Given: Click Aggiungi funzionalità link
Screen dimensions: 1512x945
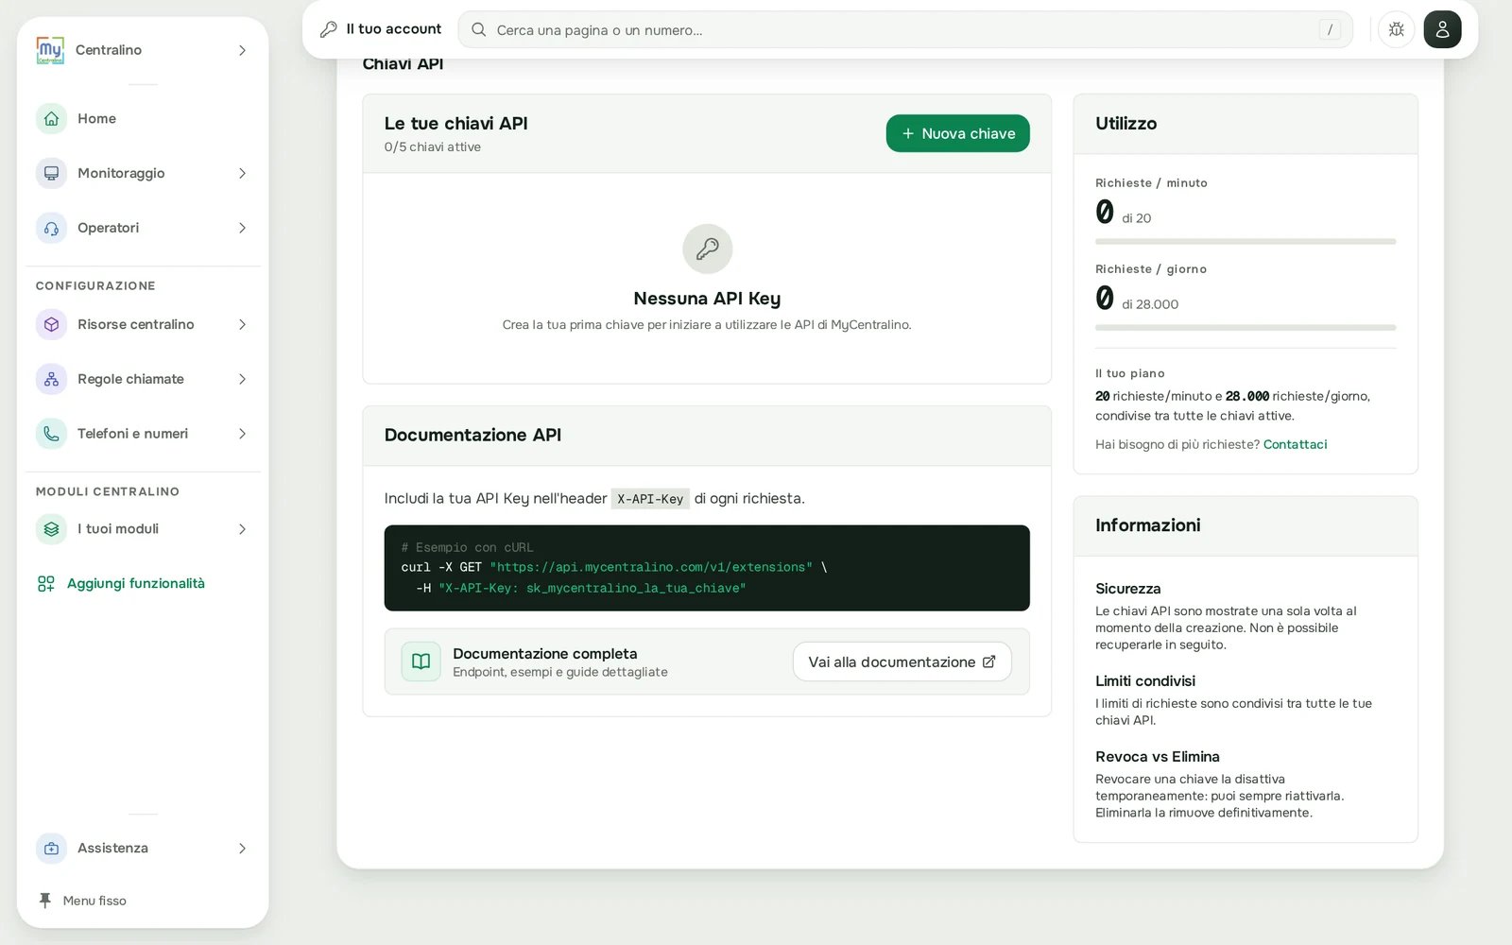Looking at the screenshot, I should (x=135, y=584).
